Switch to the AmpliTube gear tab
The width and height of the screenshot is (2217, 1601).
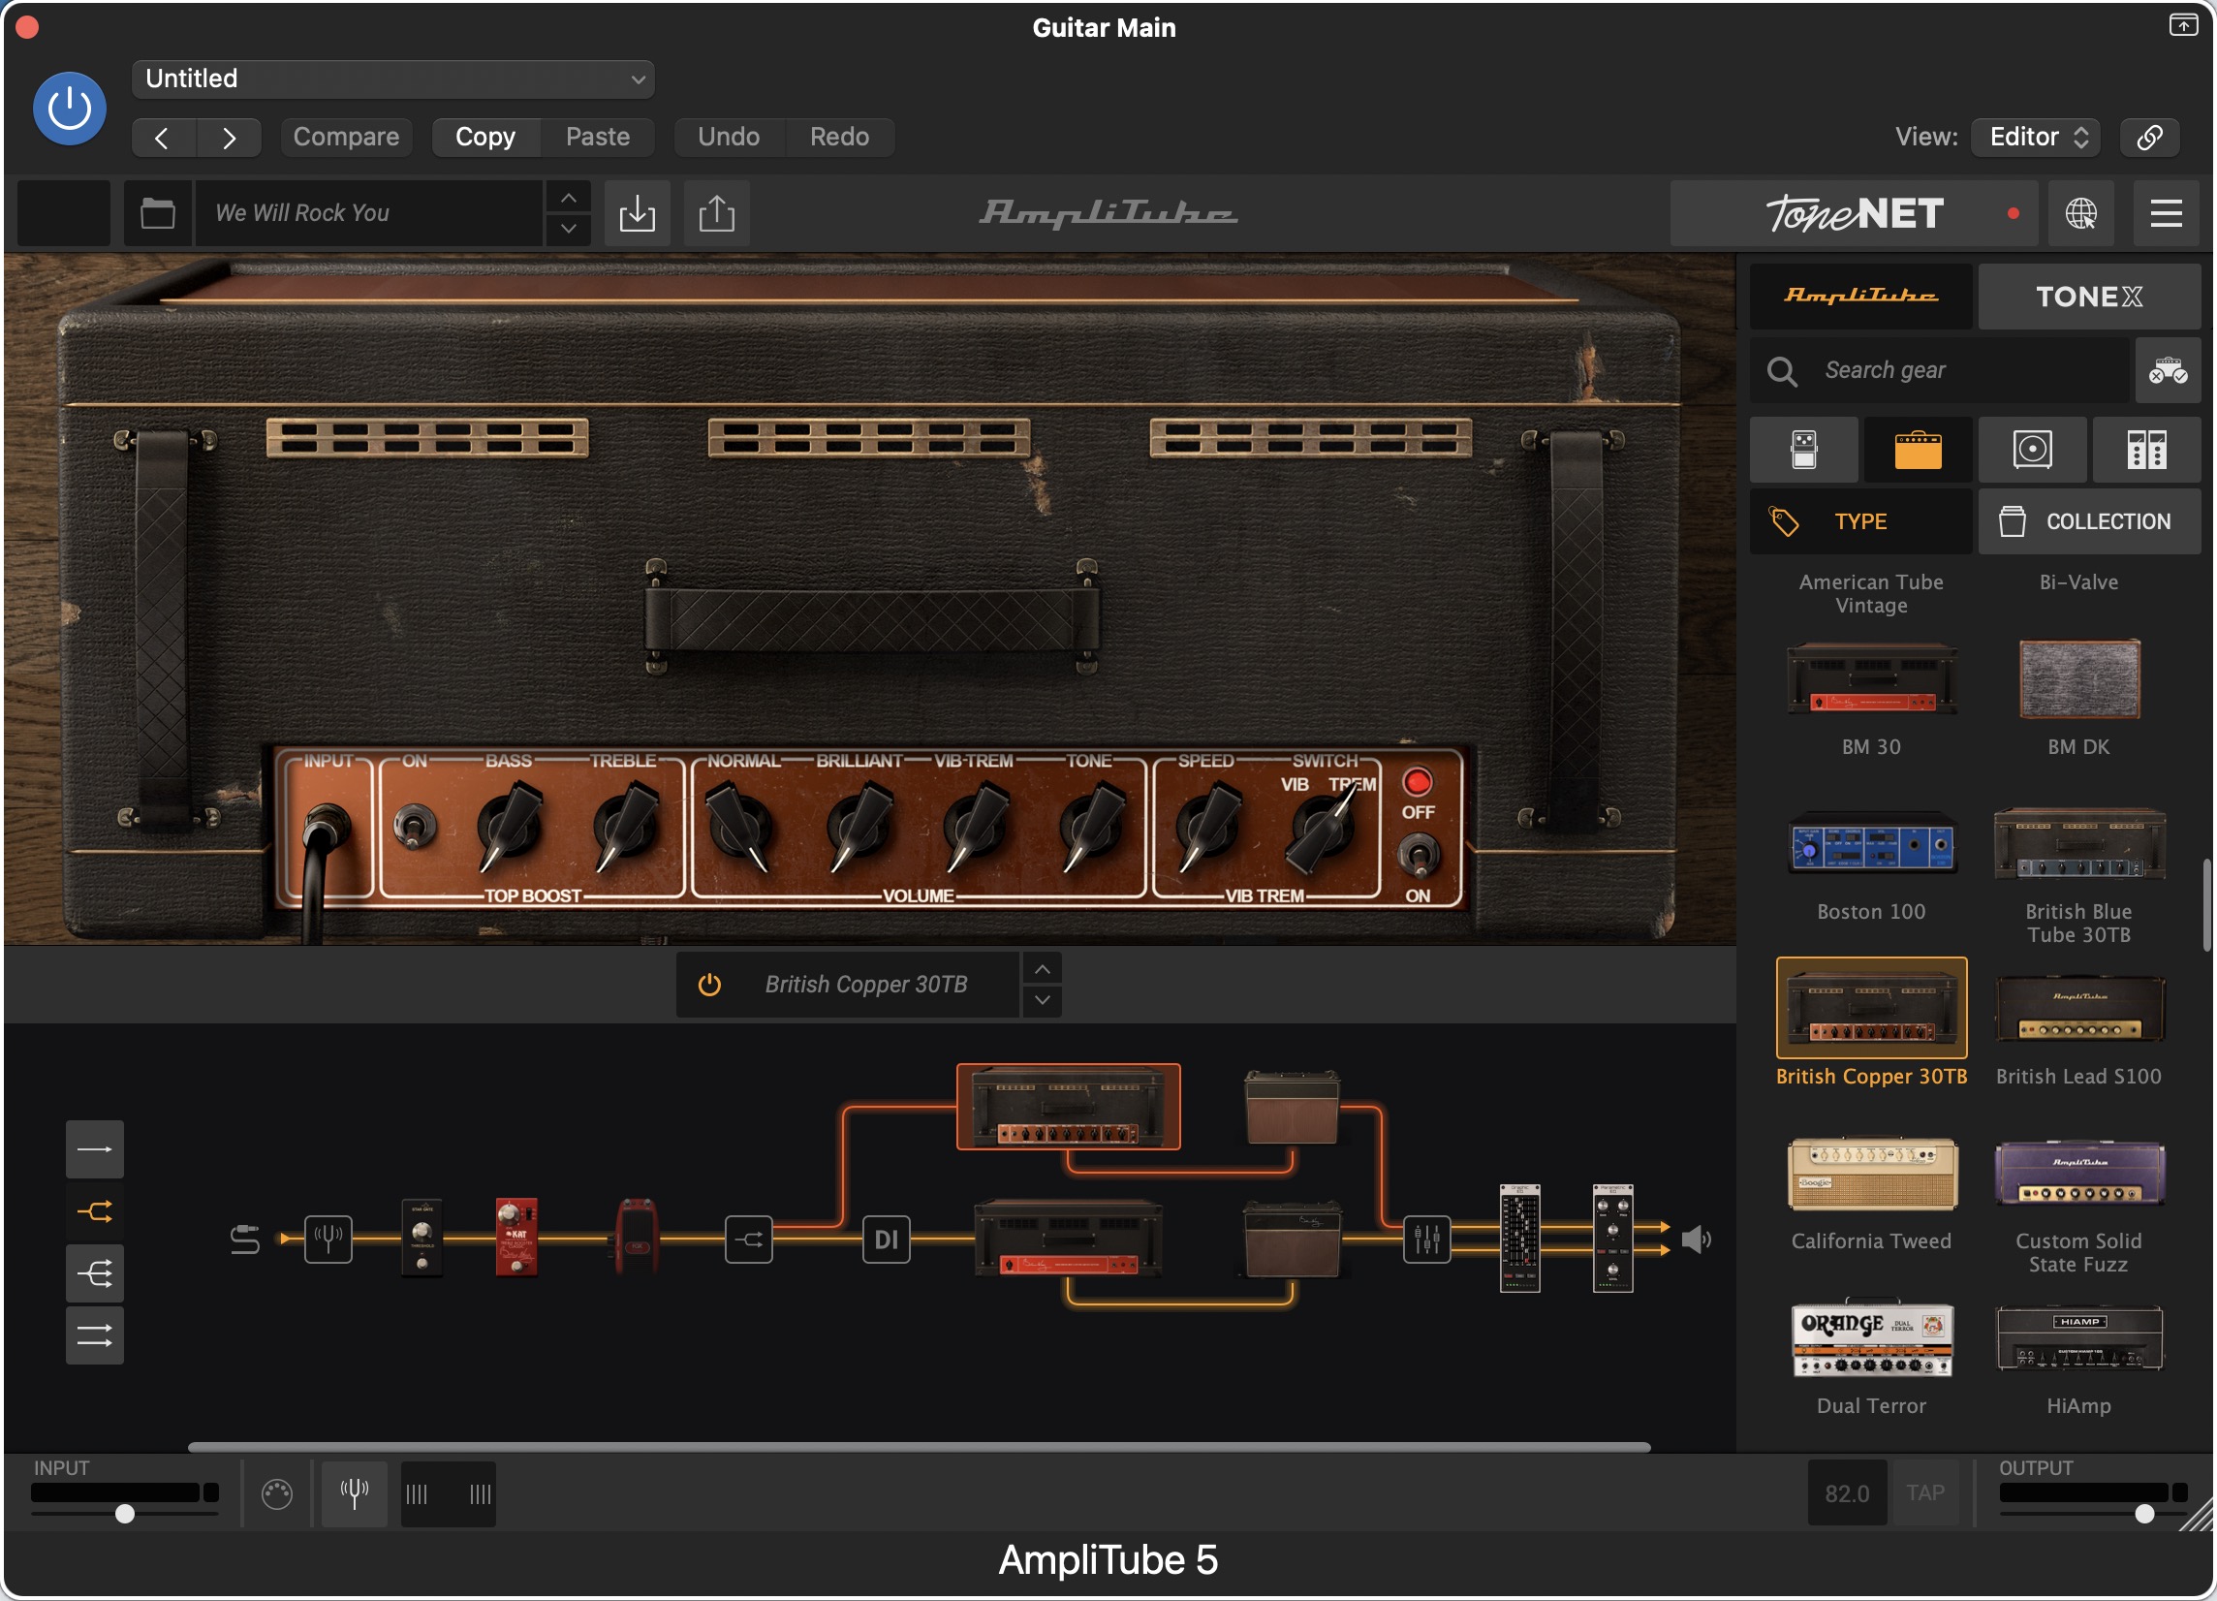1861,297
